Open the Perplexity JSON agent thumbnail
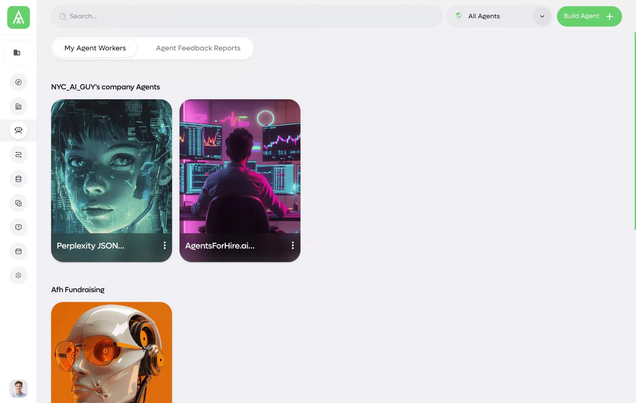Screen dimensions: 636x403 112,166
